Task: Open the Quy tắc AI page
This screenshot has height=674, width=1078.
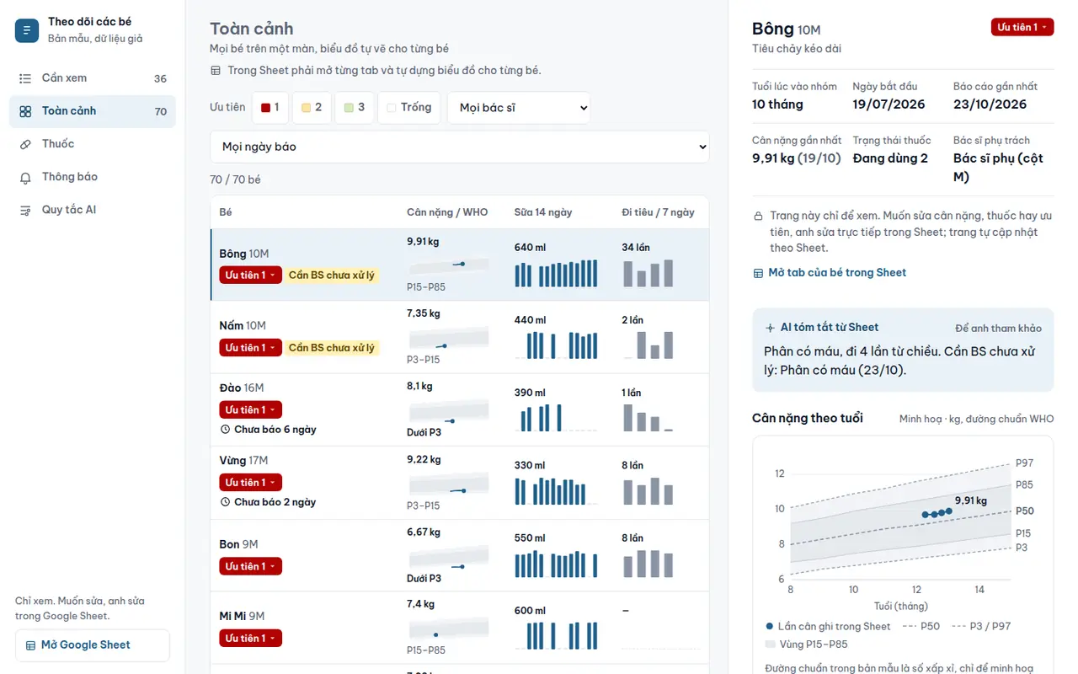Action: click(93, 210)
